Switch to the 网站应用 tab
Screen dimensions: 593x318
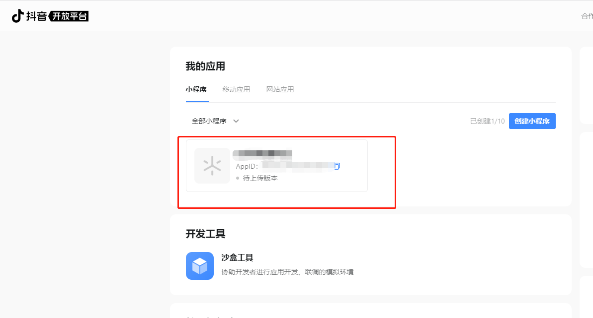click(280, 89)
